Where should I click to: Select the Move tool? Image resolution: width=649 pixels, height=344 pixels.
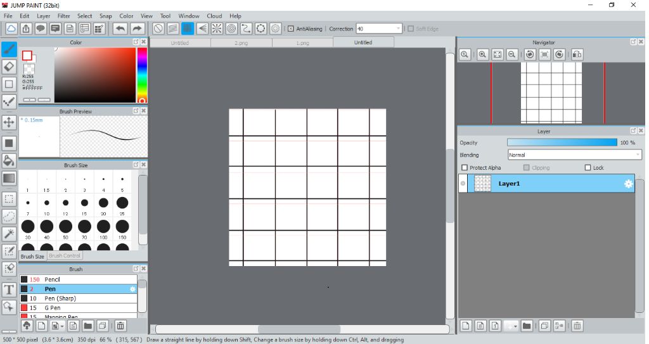click(x=9, y=122)
